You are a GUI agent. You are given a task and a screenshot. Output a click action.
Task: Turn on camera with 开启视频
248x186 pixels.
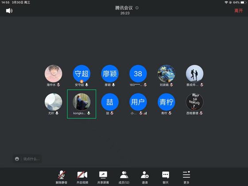[82, 177]
